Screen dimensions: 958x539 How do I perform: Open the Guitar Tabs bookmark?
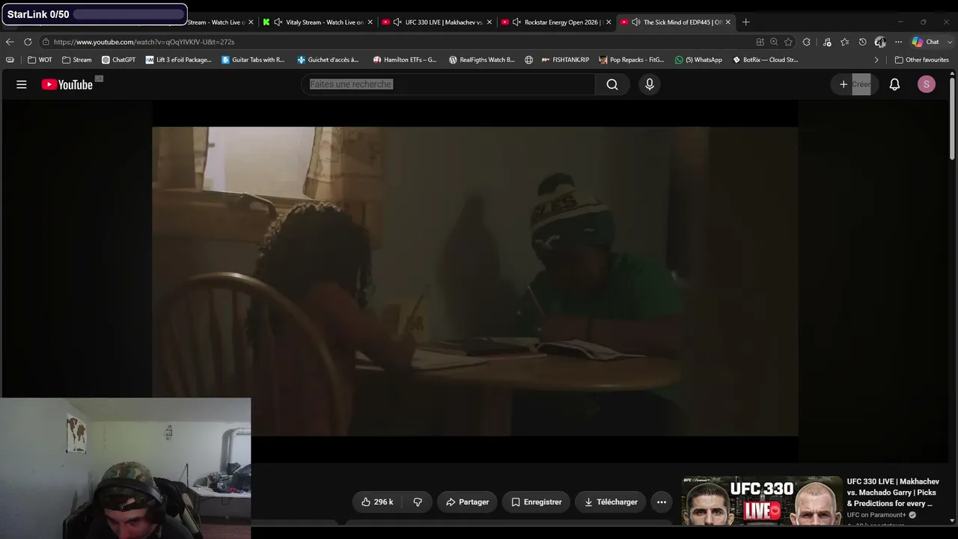pos(254,60)
